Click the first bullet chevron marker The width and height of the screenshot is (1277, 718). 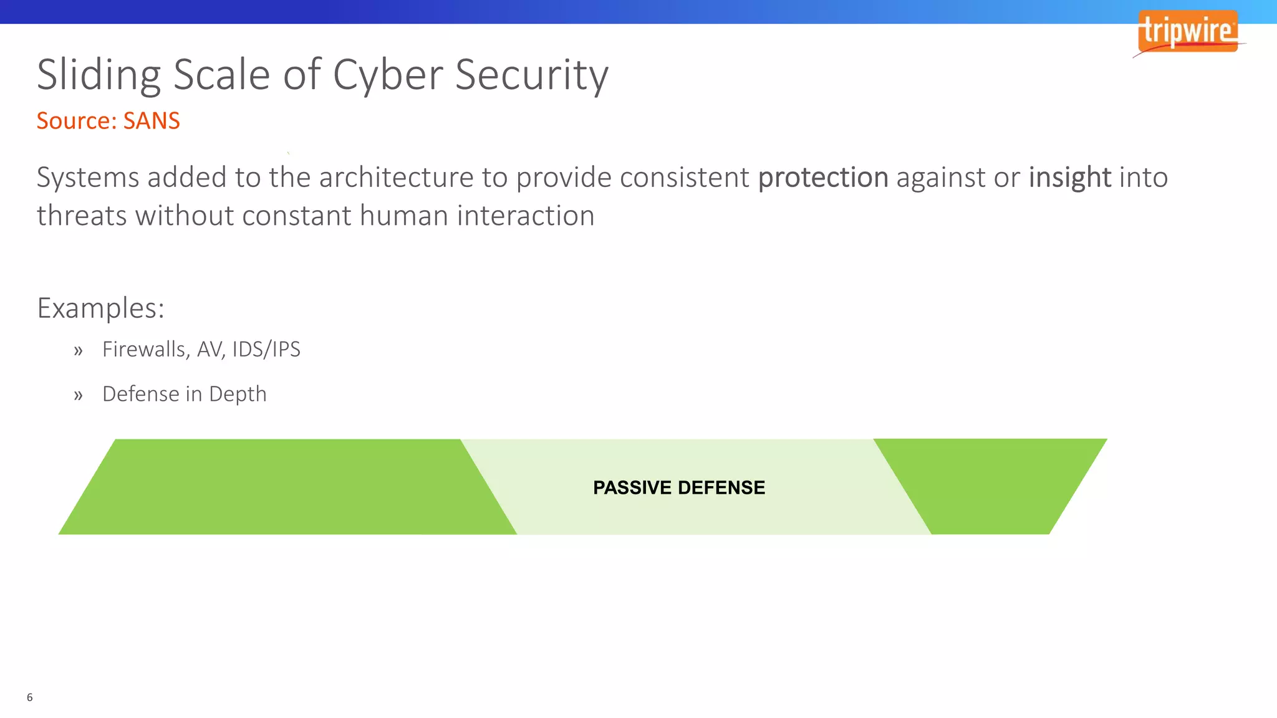[x=78, y=351]
